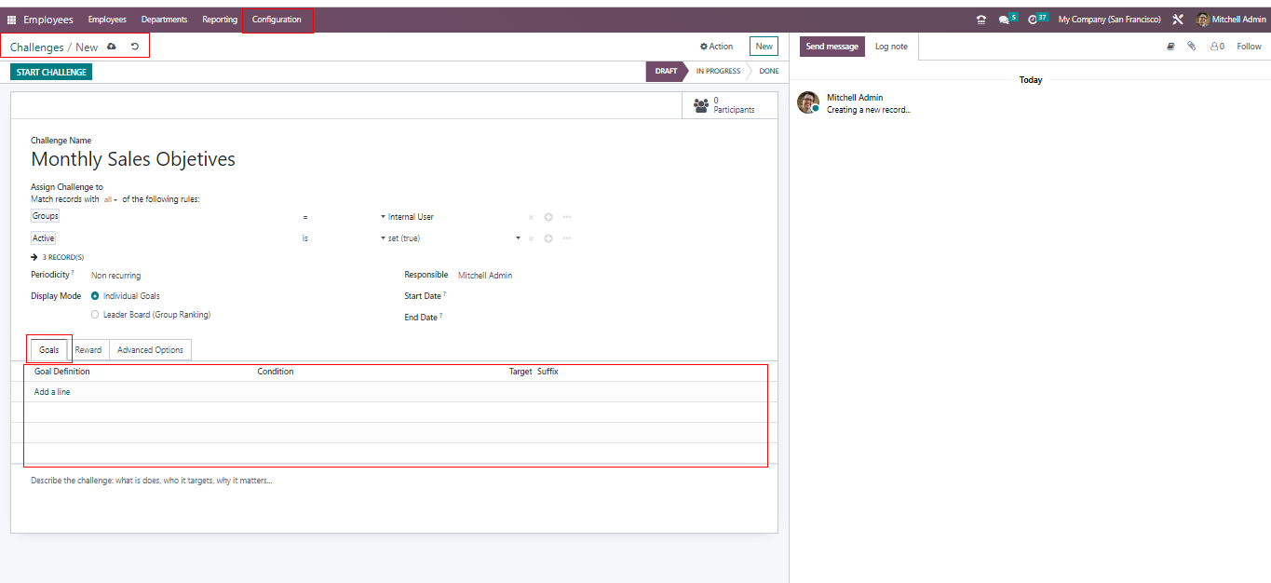The image size is (1271, 583).
Task: Open the activities clock icon
Action: [1033, 20]
